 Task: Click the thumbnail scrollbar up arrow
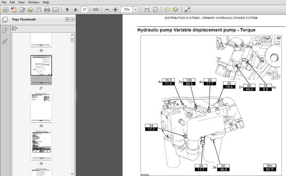[72, 34]
